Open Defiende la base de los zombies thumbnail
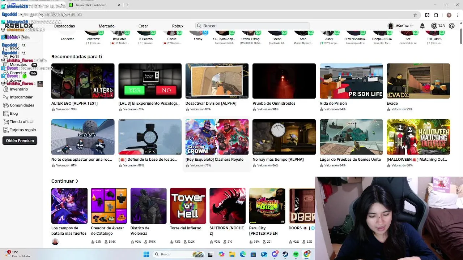This screenshot has height=260, width=463. coord(150,137)
